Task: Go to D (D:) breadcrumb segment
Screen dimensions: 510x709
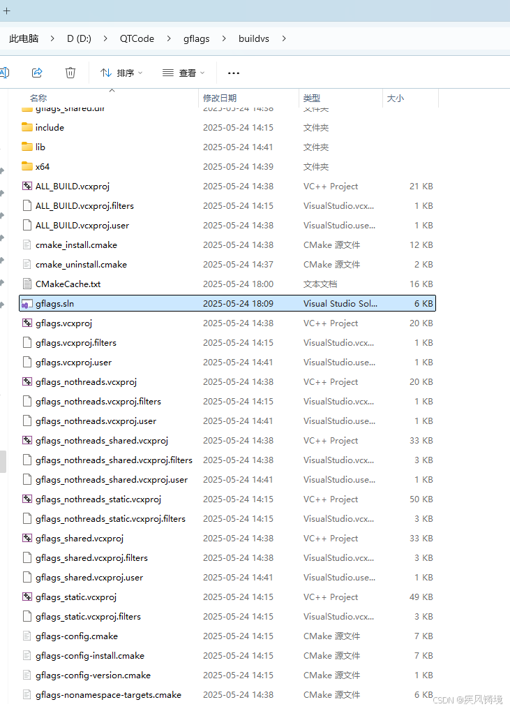Action: click(79, 38)
